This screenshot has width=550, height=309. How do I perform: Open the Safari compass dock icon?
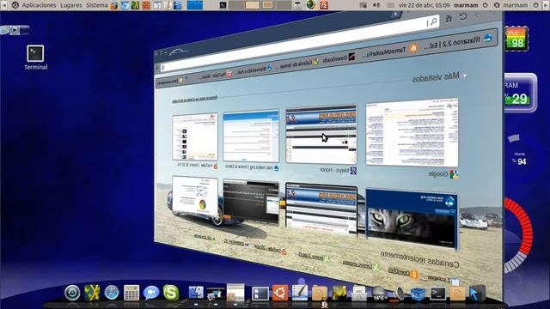click(112, 293)
